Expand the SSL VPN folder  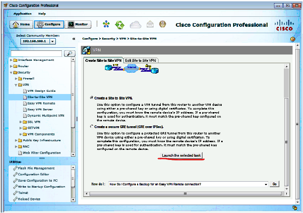click(x=21, y=122)
